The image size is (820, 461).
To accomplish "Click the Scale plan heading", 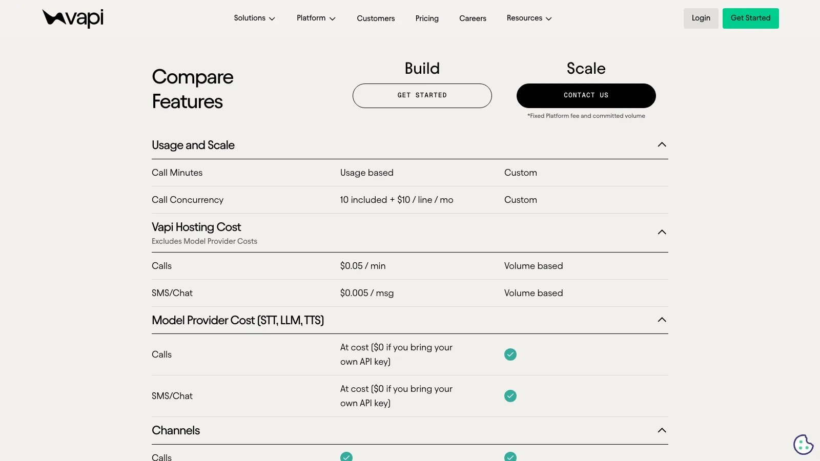I will [586, 69].
